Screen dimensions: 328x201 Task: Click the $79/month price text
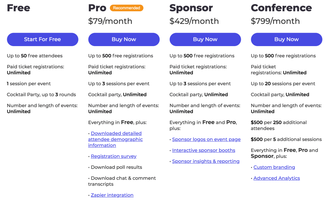[110, 21]
